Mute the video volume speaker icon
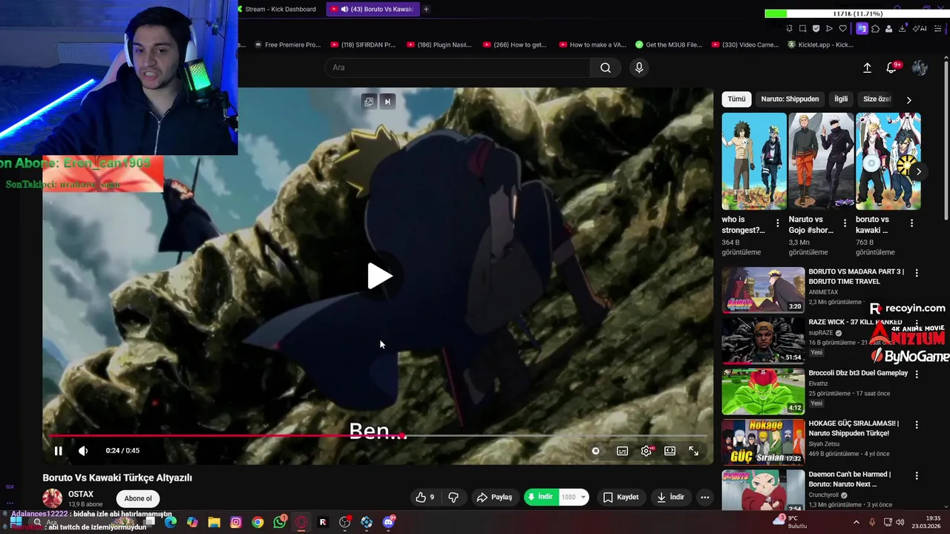950x534 pixels. [83, 450]
